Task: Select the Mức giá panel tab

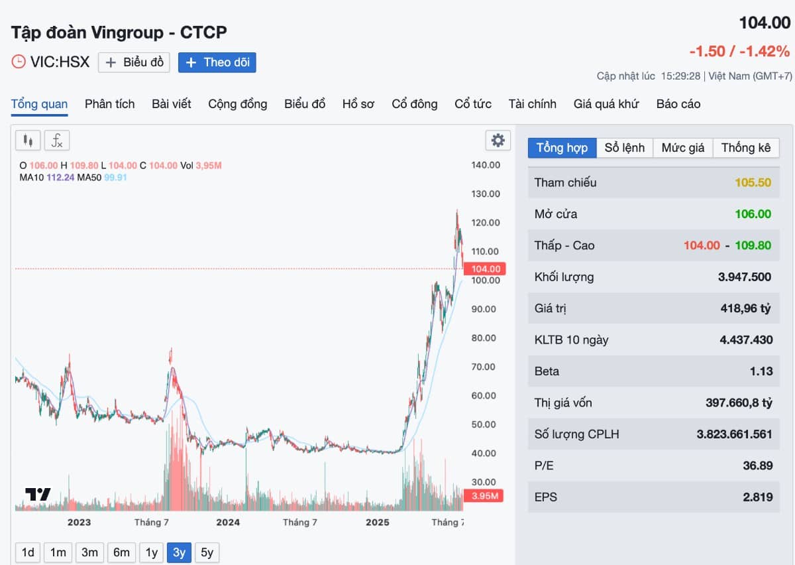Action: click(x=682, y=148)
